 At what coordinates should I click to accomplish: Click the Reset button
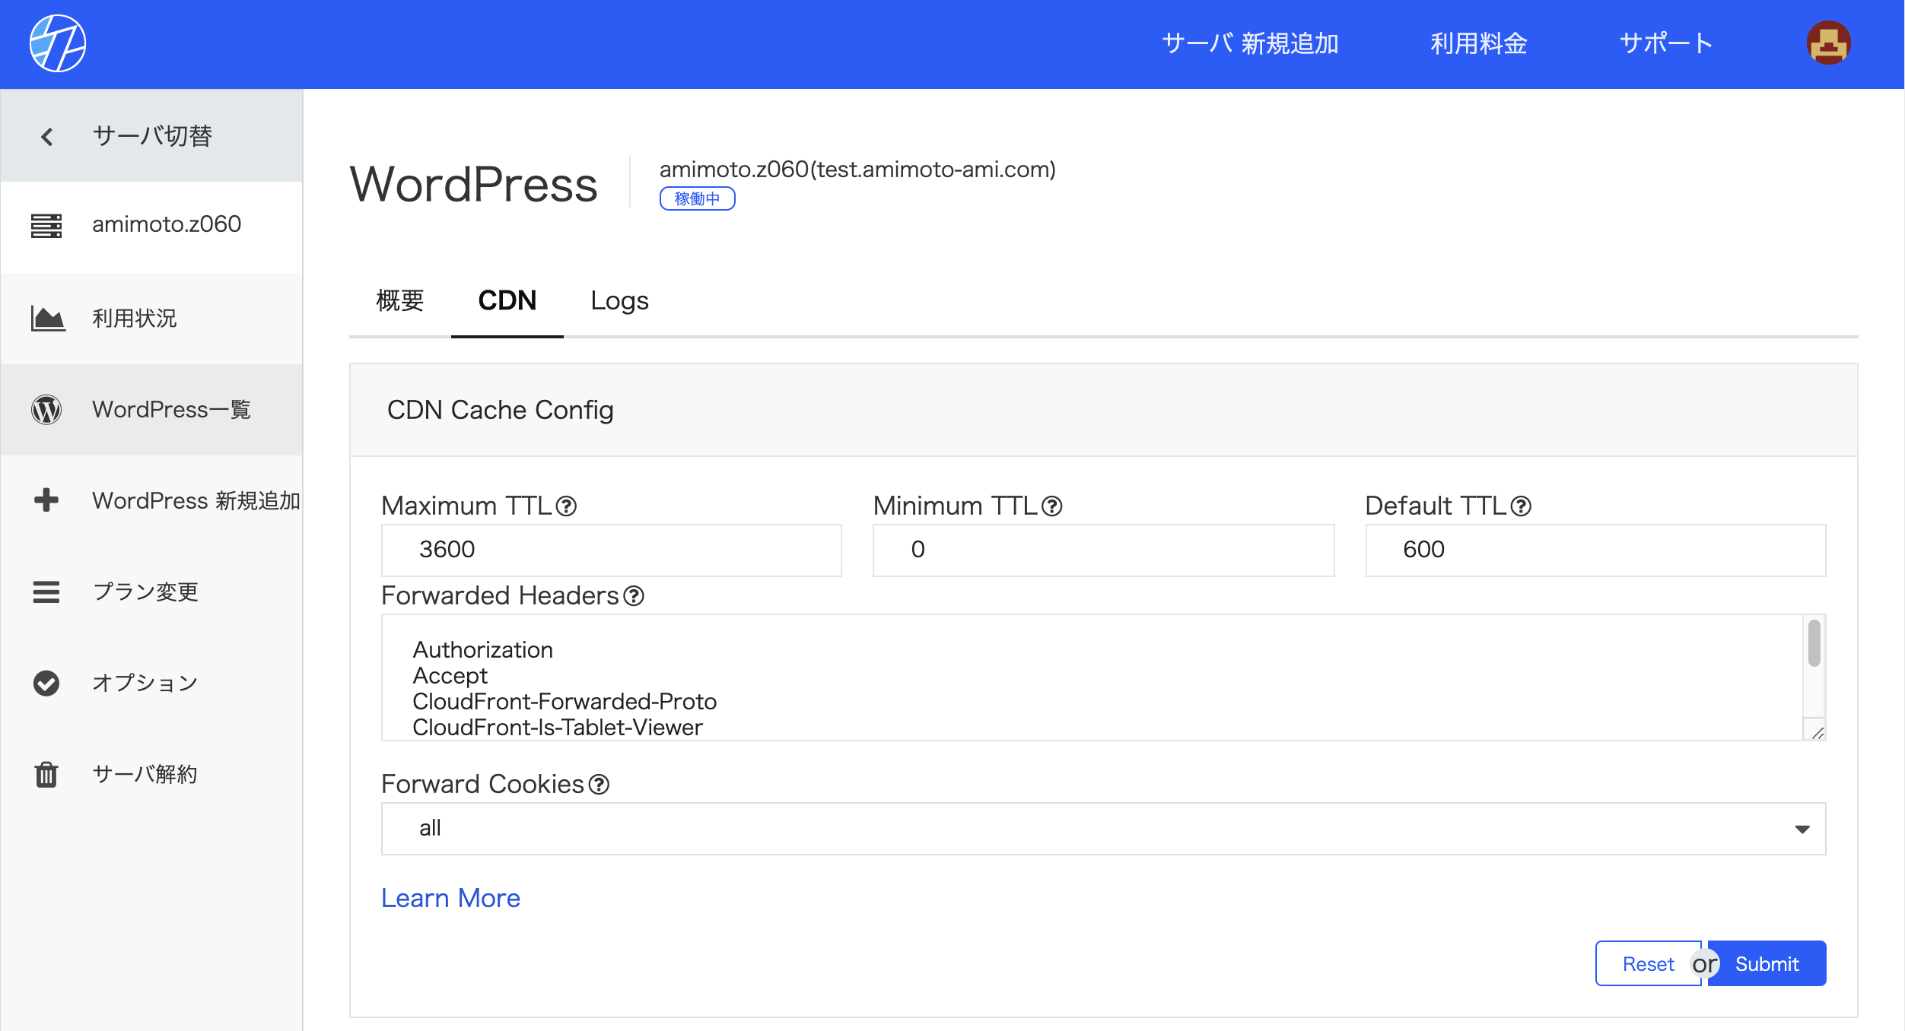click(1648, 964)
